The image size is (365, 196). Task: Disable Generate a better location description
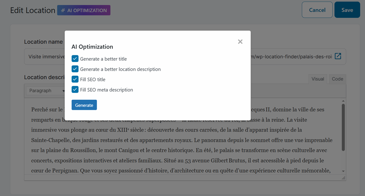(75, 69)
